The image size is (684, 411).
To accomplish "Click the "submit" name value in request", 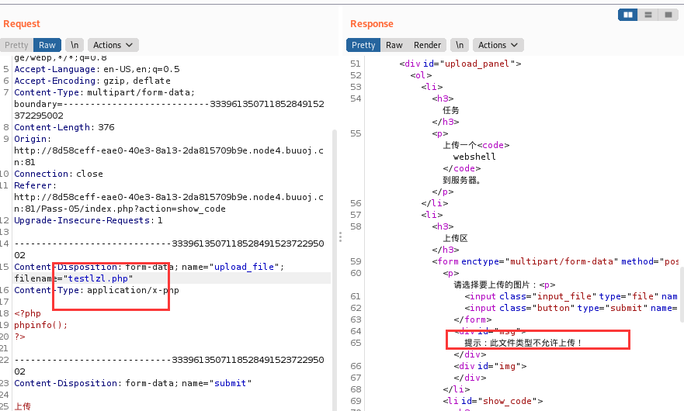I will point(230,383).
